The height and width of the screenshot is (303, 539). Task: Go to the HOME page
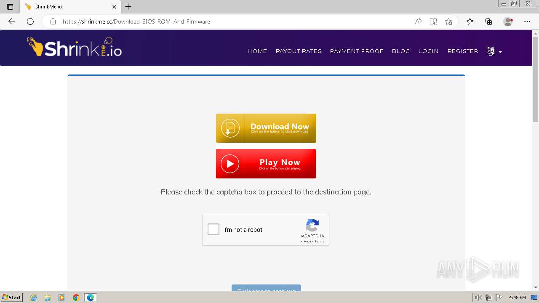[x=257, y=51]
